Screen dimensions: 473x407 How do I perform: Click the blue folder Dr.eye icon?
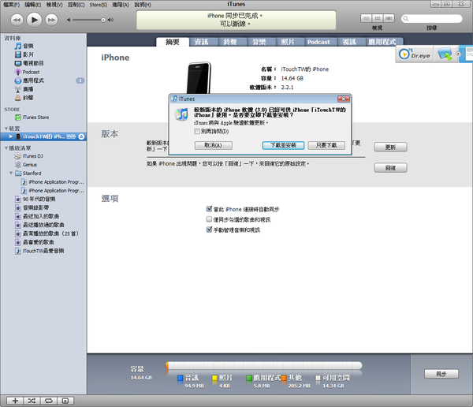point(445,54)
